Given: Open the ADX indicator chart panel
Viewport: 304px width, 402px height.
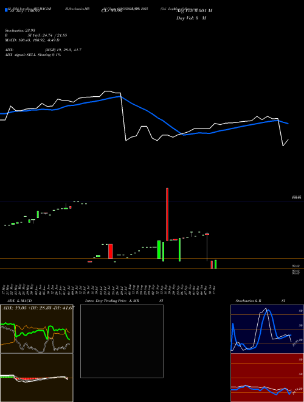Looking at the screenshot, I should click(x=36, y=329).
